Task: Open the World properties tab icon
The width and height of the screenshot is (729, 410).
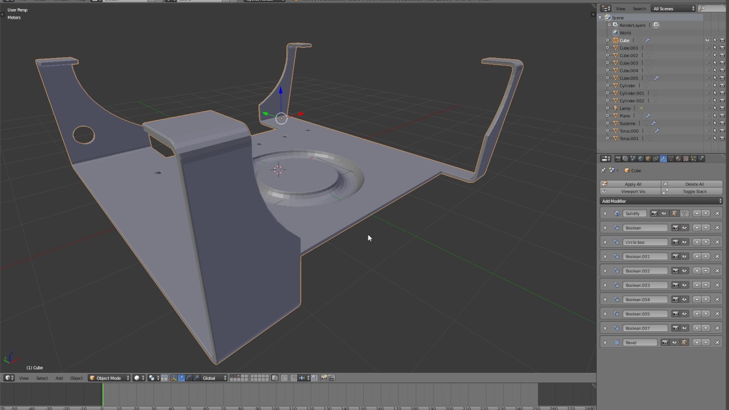Action: click(x=640, y=159)
